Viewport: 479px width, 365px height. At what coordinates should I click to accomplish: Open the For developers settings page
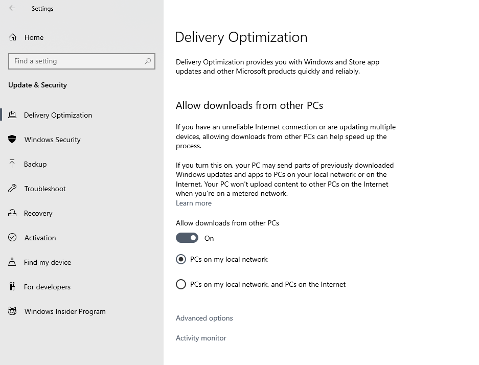tap(47, 287)
